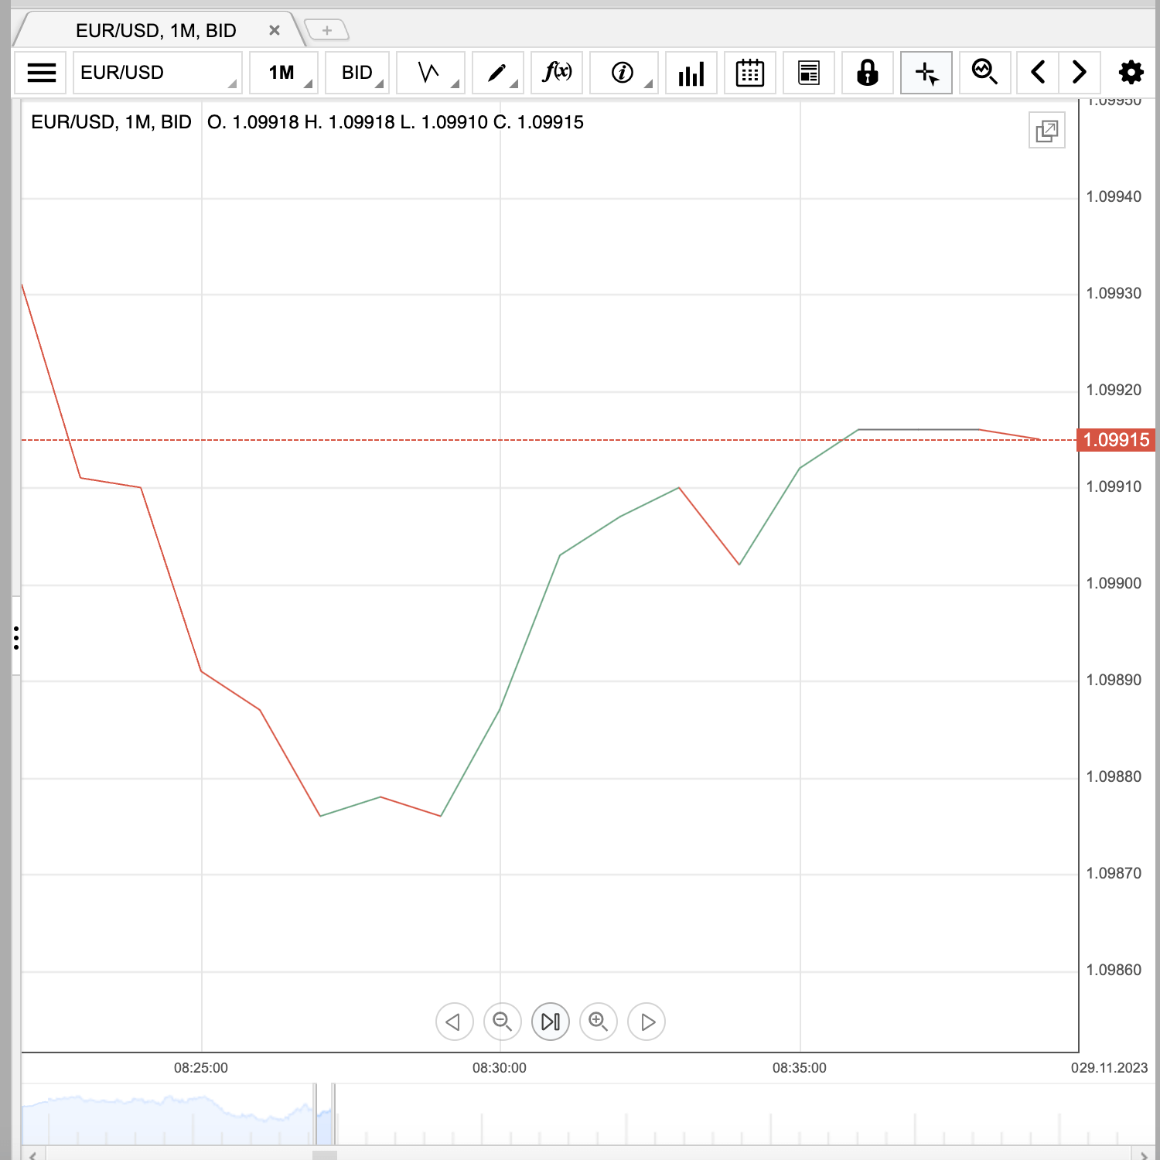Image resolution: width=1160 pixels, height=1160 pixels.
Task: Open the calendar date picker
Action: 749,73
